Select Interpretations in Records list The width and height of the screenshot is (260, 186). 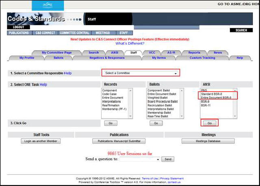click(x=111, y=102)
